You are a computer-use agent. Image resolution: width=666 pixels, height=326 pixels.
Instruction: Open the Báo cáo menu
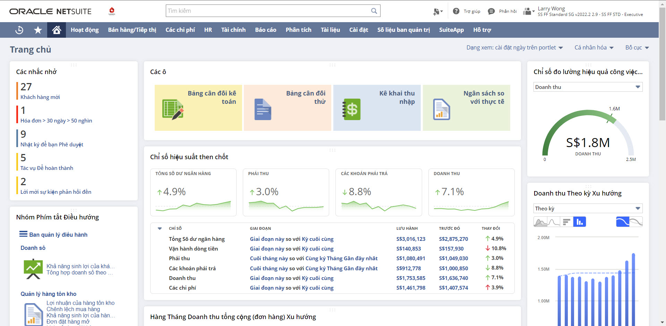coord(266,30)
